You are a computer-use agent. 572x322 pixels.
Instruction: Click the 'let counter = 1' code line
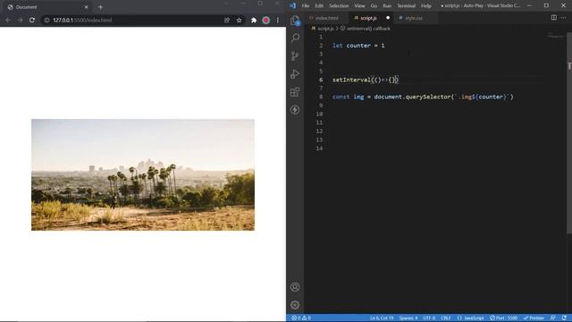[x=358, y=46]
